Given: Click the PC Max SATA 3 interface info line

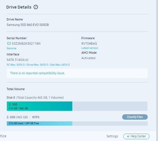Looking at the screenshot, I should click(x=38, y=65).
